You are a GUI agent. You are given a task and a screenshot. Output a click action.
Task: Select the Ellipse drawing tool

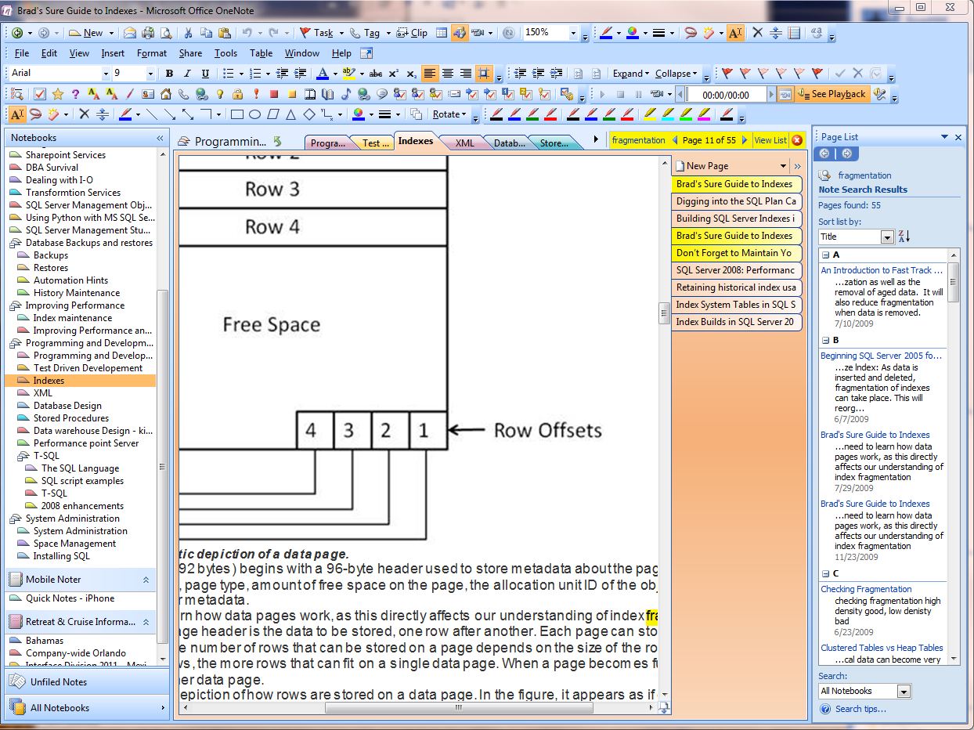coord(255,114)
